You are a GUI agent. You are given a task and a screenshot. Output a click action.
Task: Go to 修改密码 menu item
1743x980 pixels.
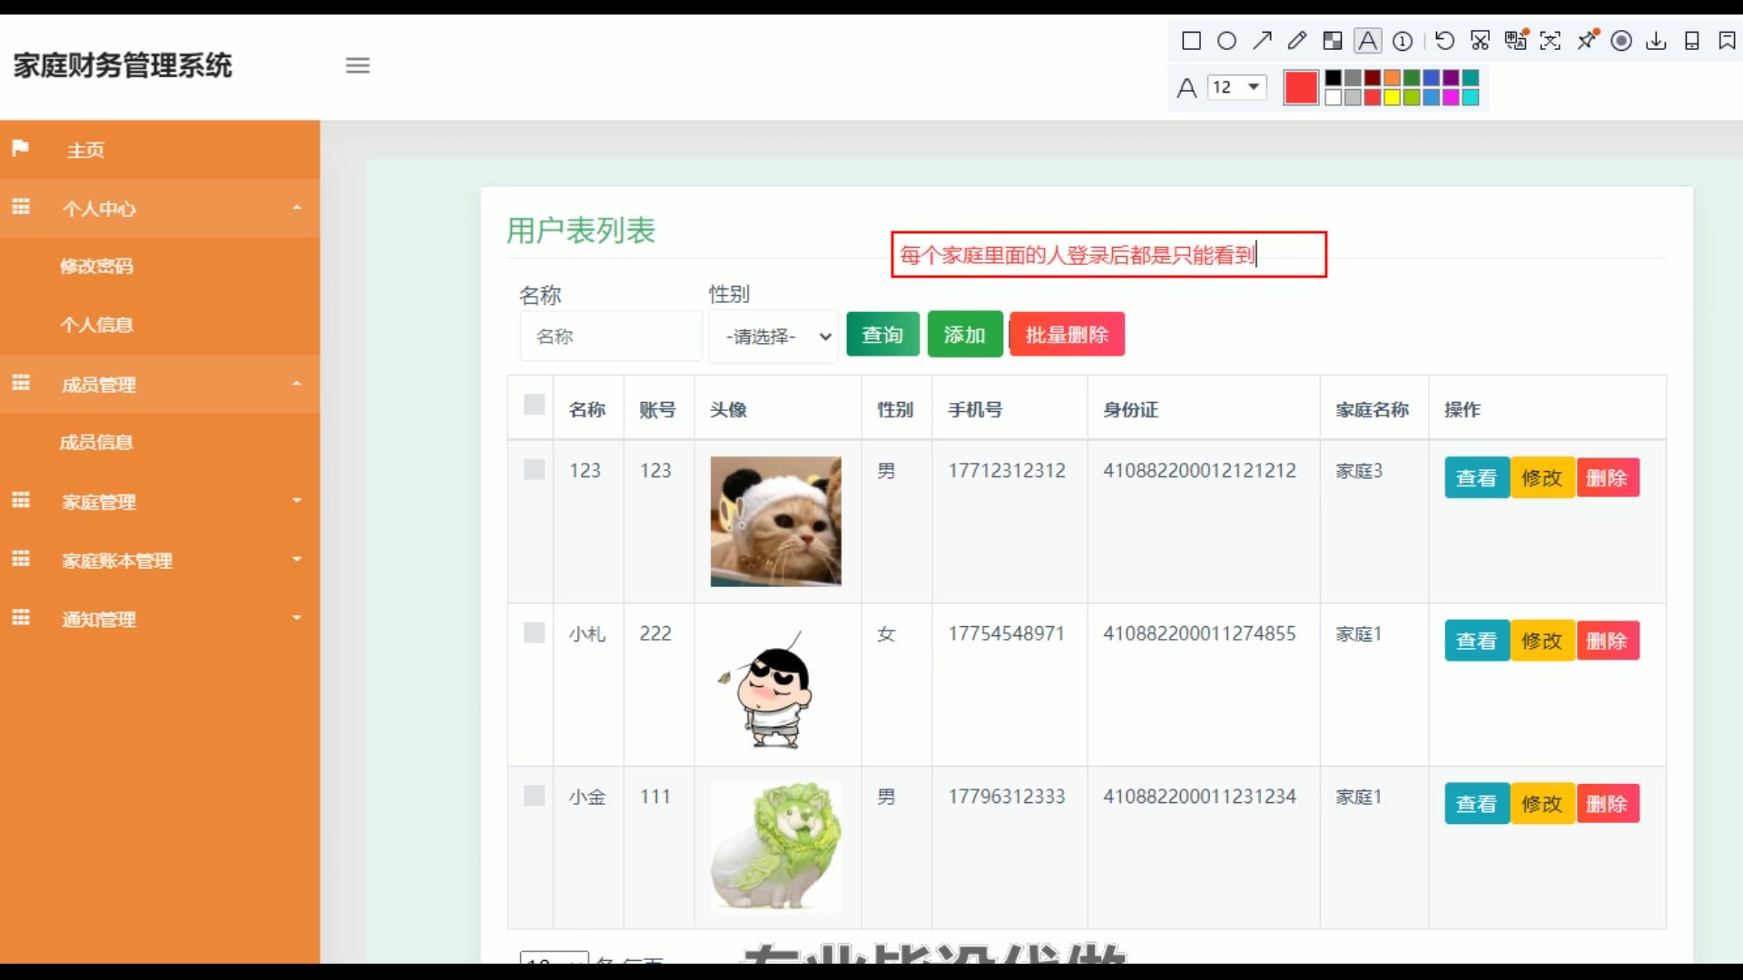pos(96,266)
